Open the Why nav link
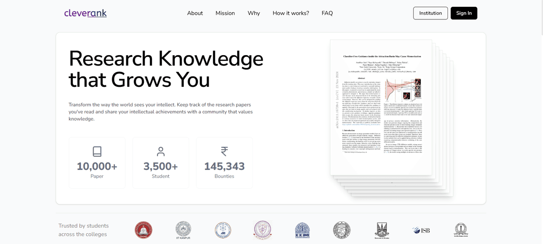Image resolution: width=543 pixels, height=244 pixels. tap(254, 13)
